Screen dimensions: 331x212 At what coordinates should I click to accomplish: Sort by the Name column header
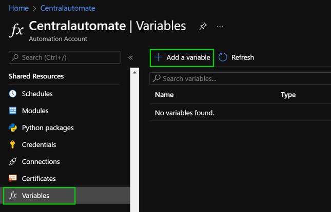[164, 95]
